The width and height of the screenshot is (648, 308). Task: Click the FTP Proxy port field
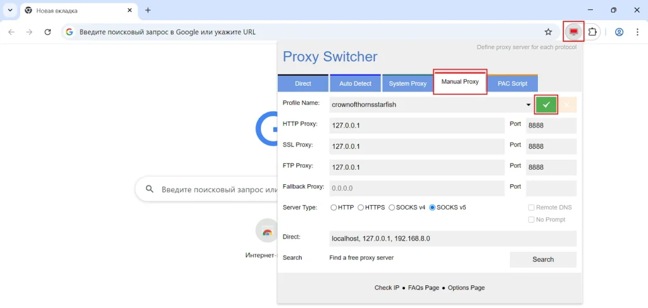551,167
